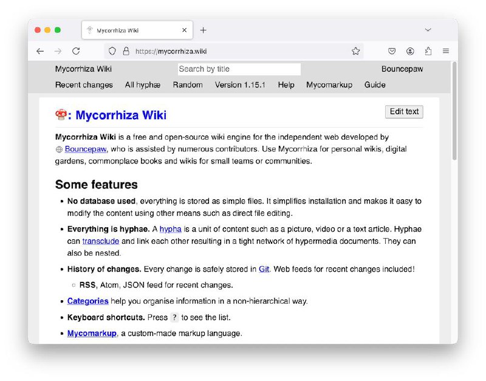
Task: Follow the hypha link
Action: 170,229
